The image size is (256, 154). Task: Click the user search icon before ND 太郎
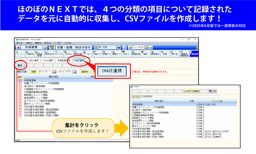96,47
